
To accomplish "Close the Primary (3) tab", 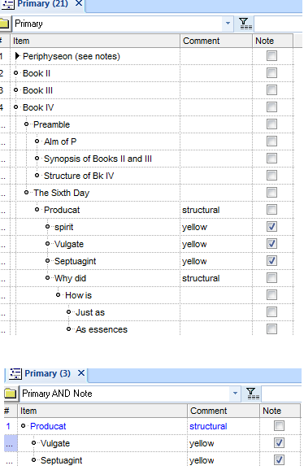I will (x=80, y=373).
